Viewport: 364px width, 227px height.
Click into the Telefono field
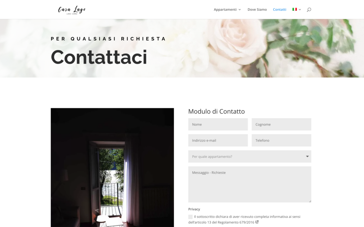point(281,140)
